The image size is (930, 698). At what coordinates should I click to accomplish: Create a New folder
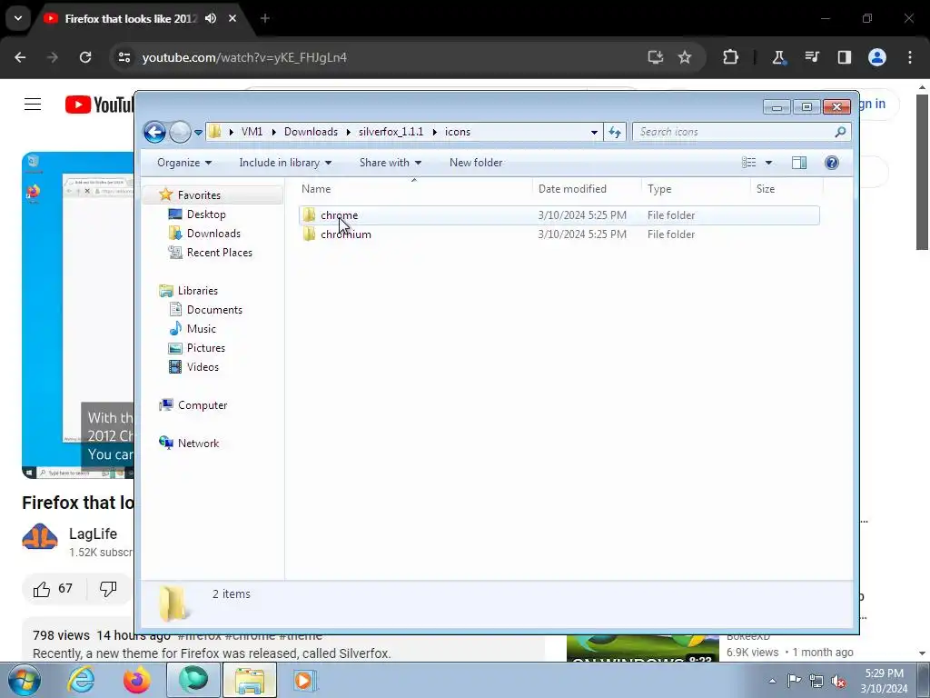[x=476, y=163]
